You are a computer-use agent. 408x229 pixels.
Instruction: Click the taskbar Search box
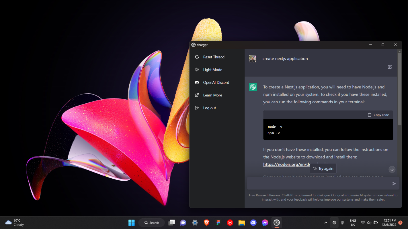[151, 223]
